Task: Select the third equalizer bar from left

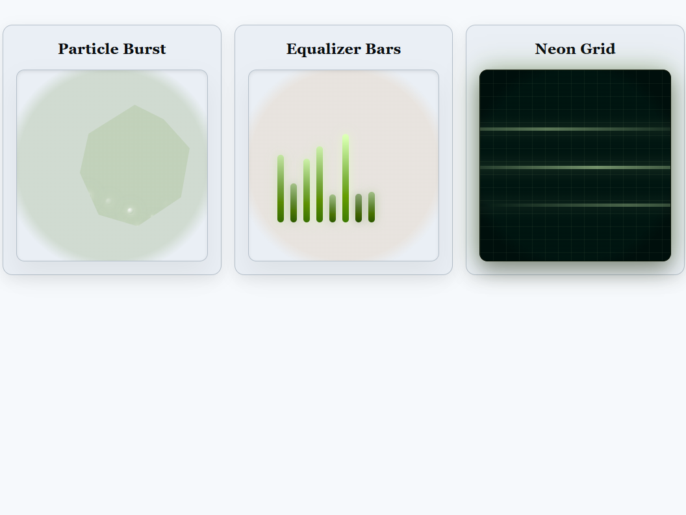Action: coord(307,191)
